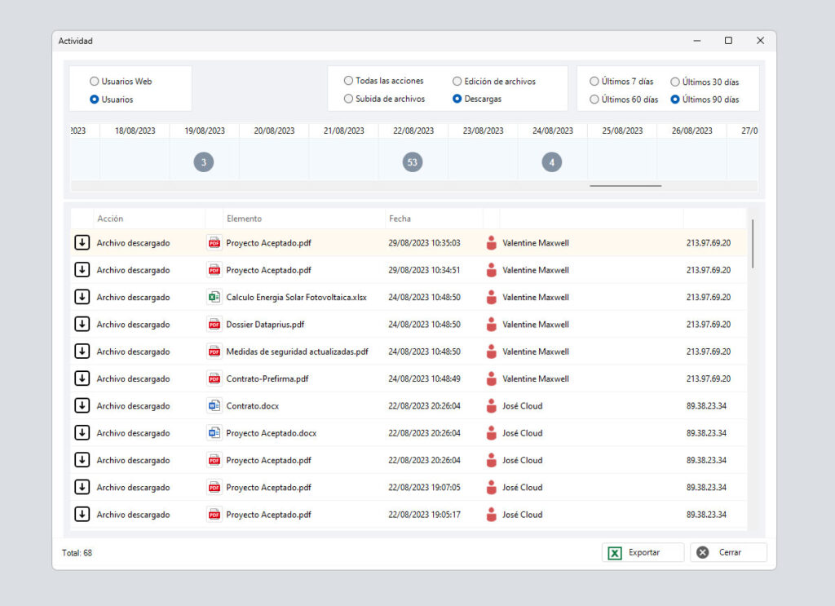Click the file name Calculo Energia Solar Fotovoltaica.xlsx
Image resolution: width=835 pixels, height=606 pixels.
tap(296, 297)
